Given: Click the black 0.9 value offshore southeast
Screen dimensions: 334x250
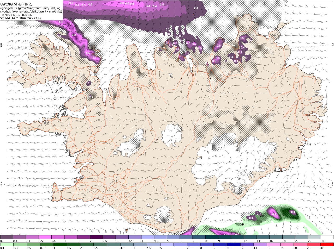Looking at the screenshot, I should [262, 216].
